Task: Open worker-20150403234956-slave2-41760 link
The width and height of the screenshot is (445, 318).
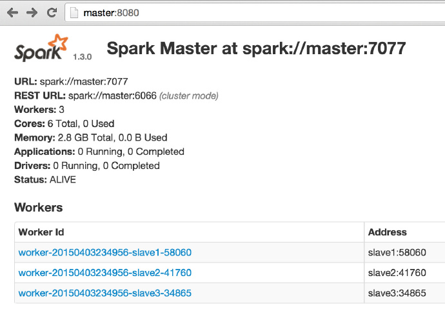Action: pos(104,273)
